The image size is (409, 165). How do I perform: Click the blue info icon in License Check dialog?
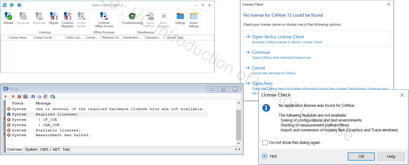coord(266,108)
